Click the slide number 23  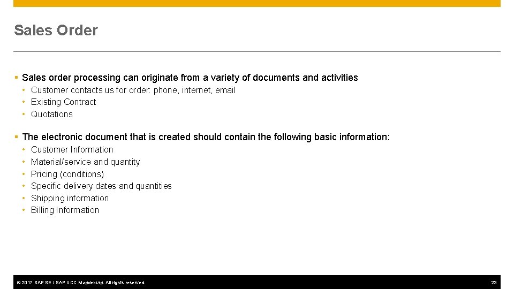[x=494, y=283]
